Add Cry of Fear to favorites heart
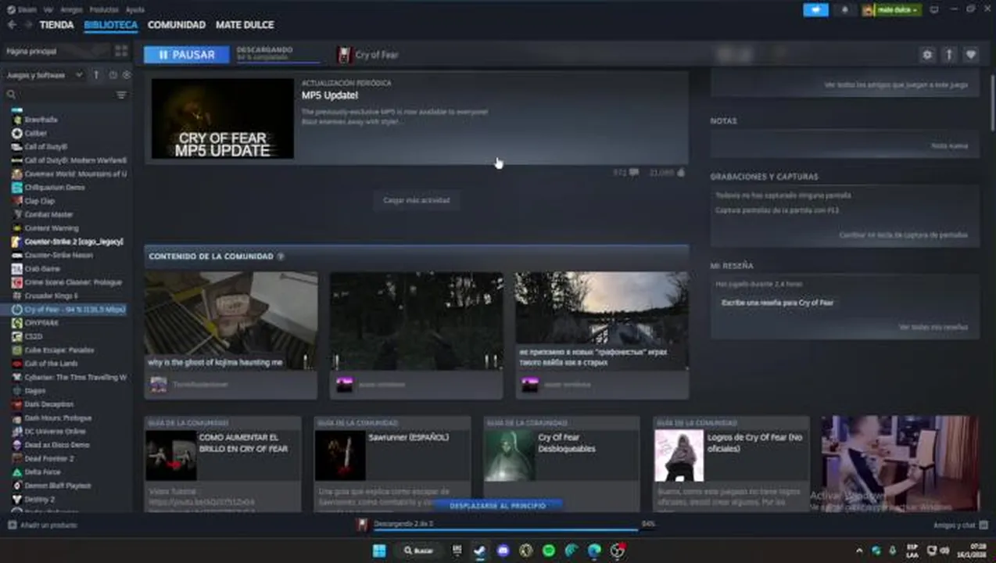The height and width of the screenshot is (563, 996). [970, 55]
